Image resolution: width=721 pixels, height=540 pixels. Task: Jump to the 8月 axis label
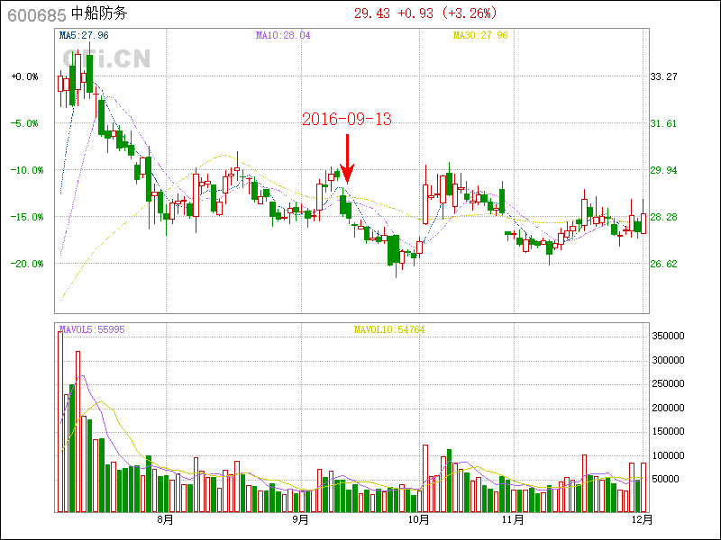click(x=164, y=519)
